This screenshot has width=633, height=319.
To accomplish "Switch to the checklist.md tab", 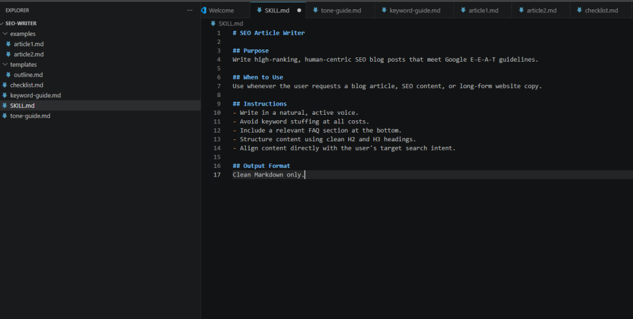I will pos(600,10).
